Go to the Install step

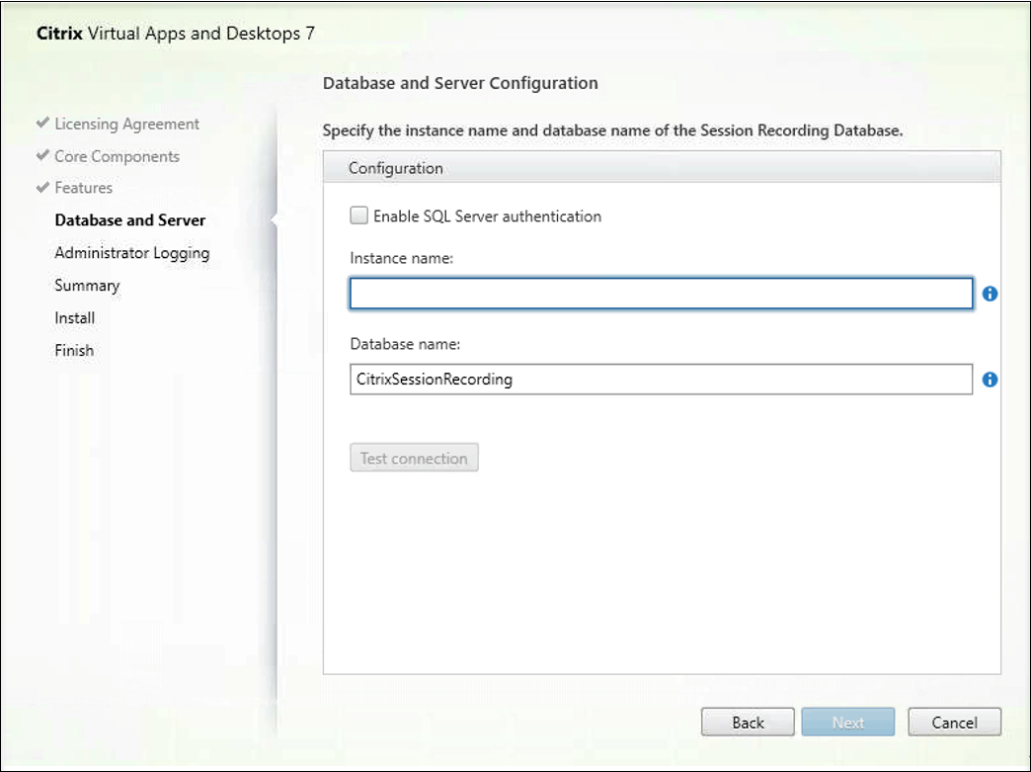[x=75, y=317]
